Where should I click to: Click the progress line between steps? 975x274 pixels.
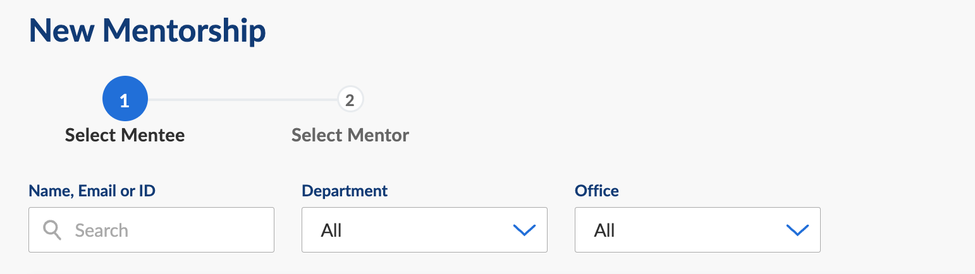243,100
